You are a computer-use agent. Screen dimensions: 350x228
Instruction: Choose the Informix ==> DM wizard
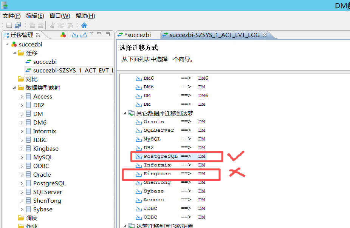(170, 165)
